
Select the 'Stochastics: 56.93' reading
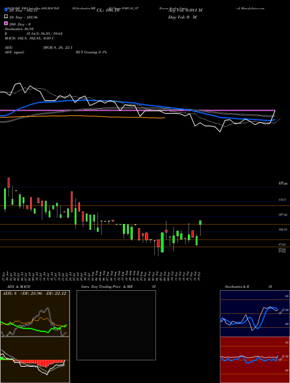tap(19, 29)
